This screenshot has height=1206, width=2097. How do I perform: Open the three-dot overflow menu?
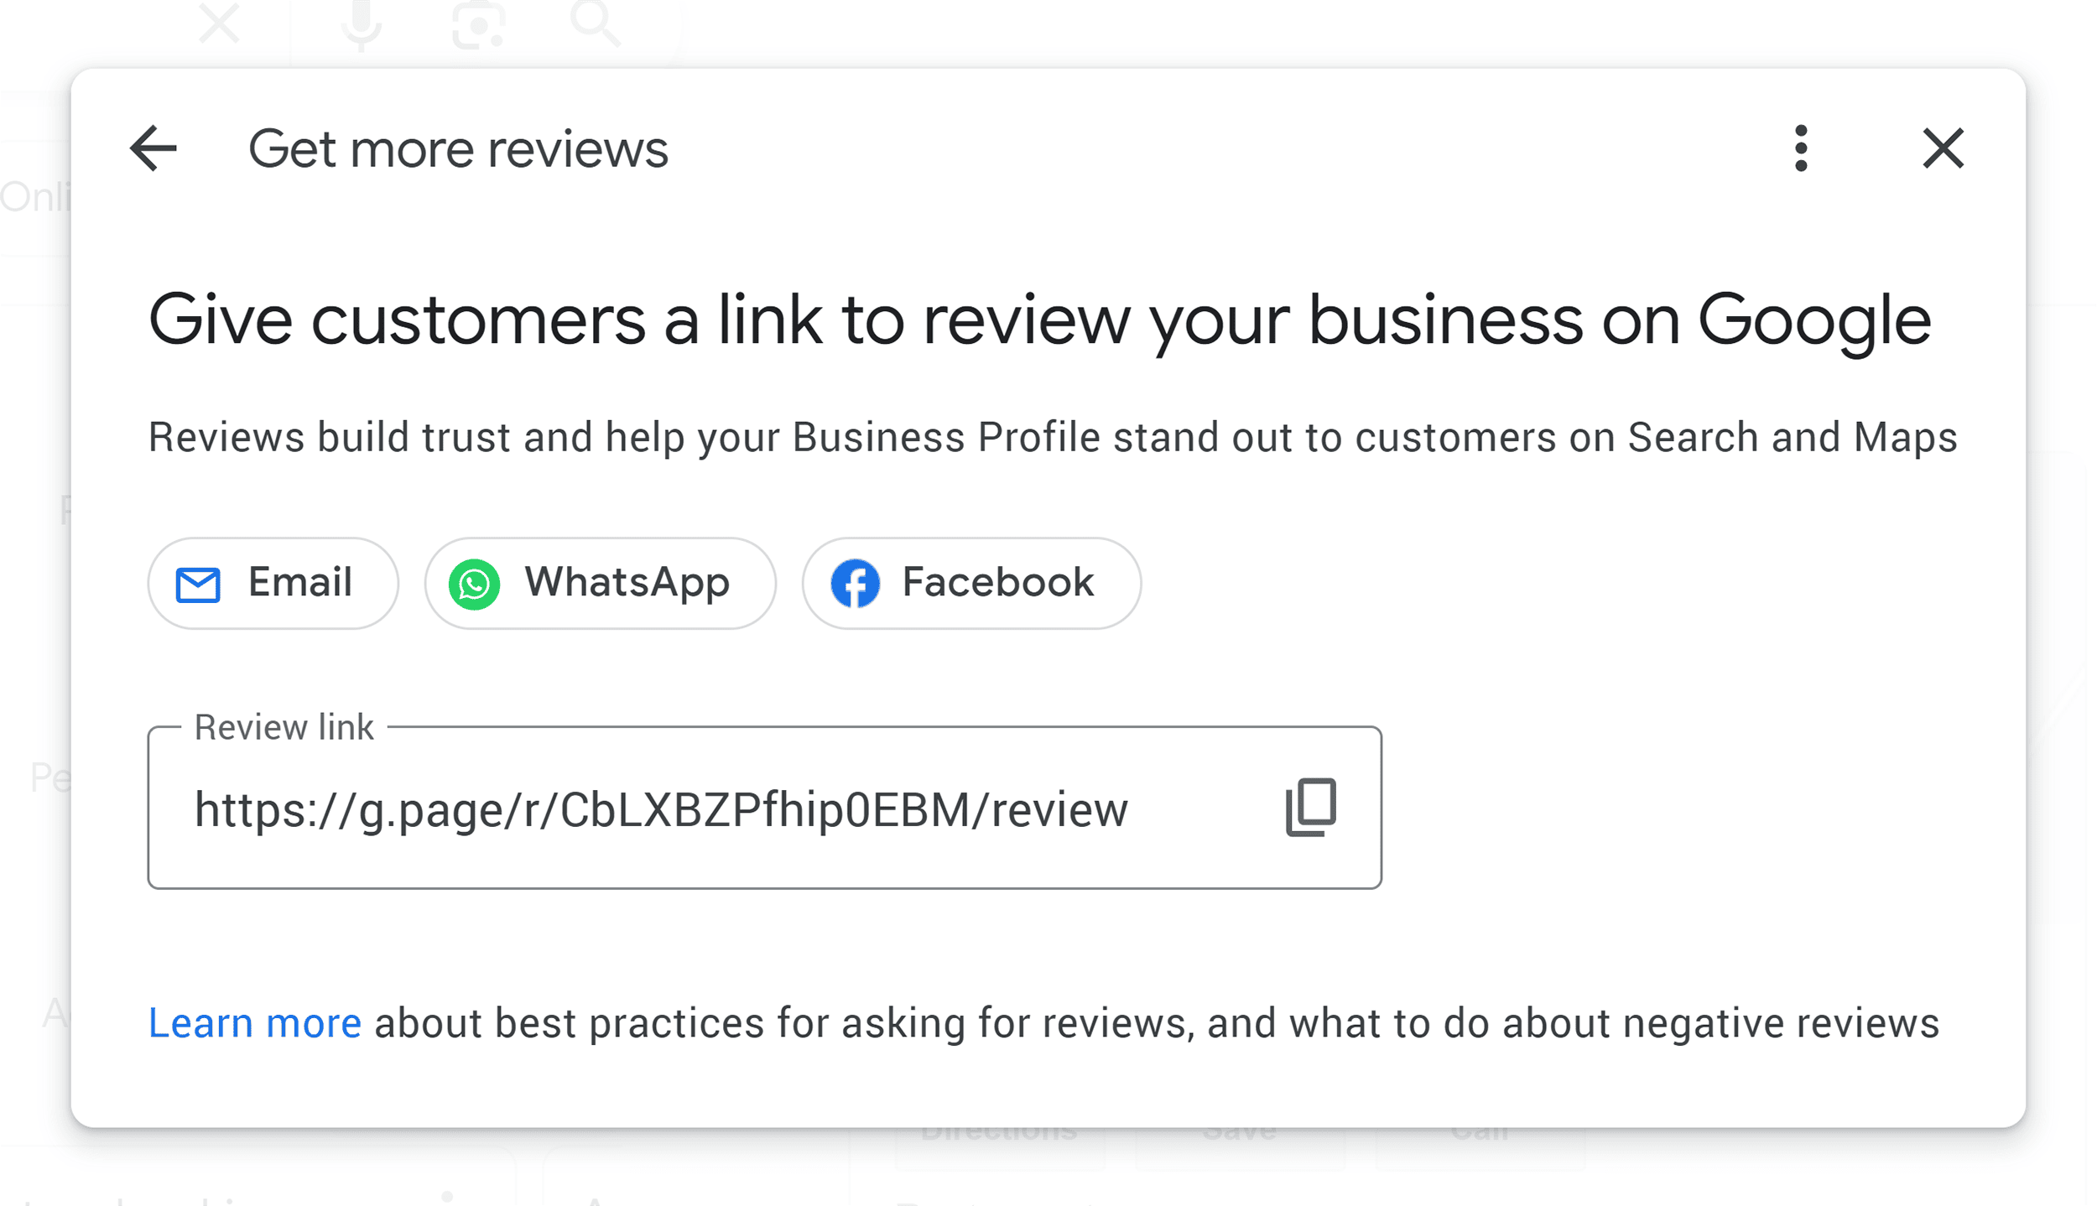1800,148
